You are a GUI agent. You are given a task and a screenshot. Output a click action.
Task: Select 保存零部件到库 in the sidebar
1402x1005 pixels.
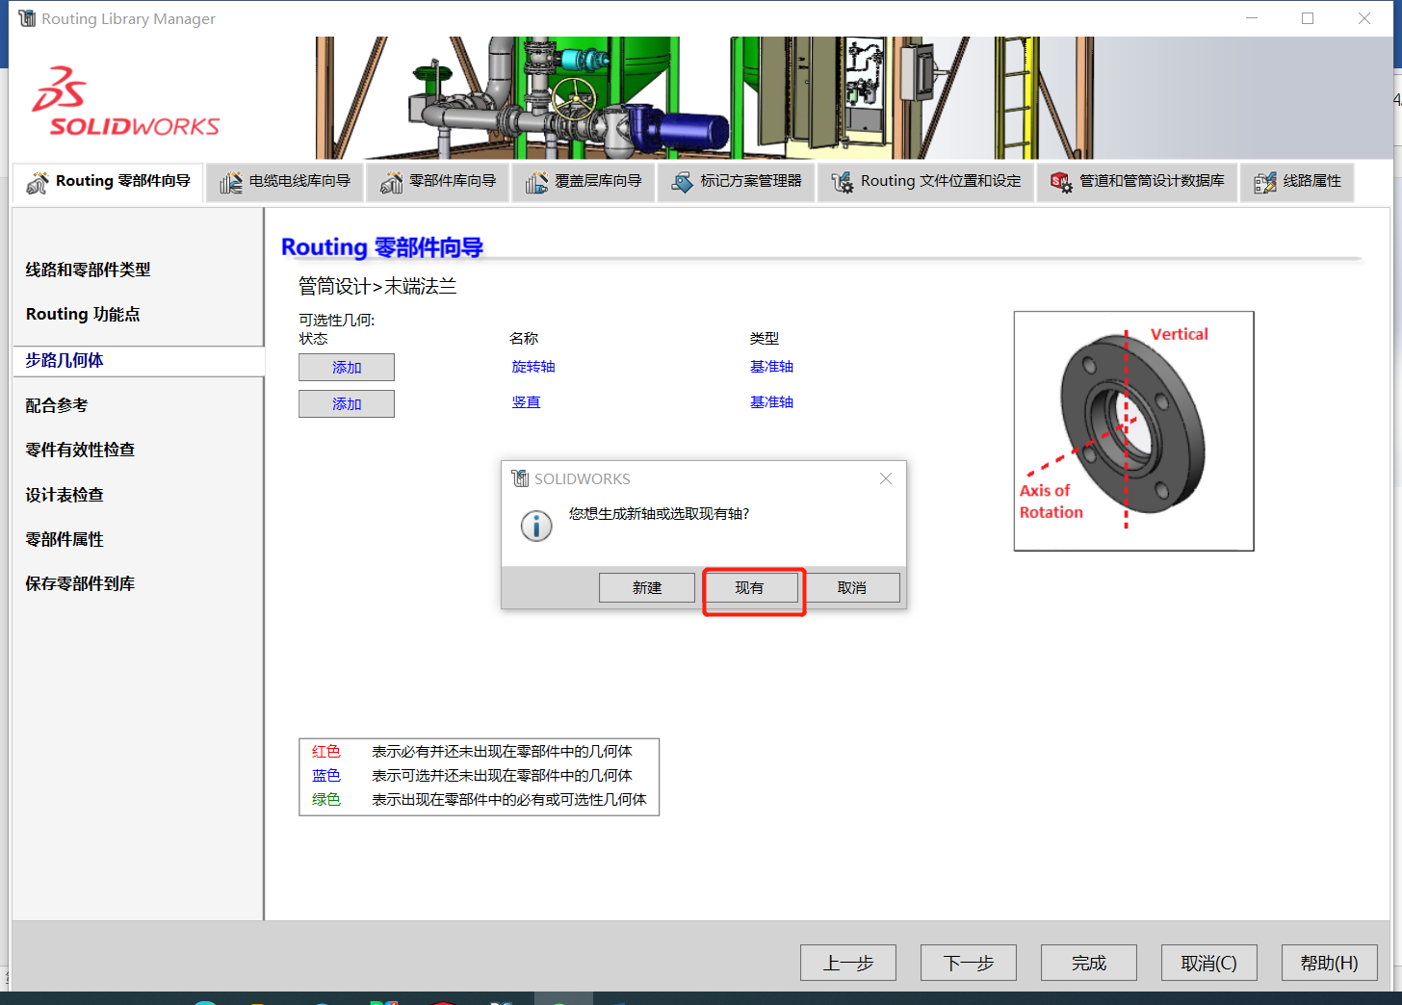click(79, 583)
